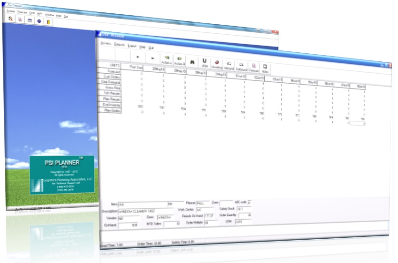
Task: Click the ABC code input field
Action: click(x=249, y=202)
